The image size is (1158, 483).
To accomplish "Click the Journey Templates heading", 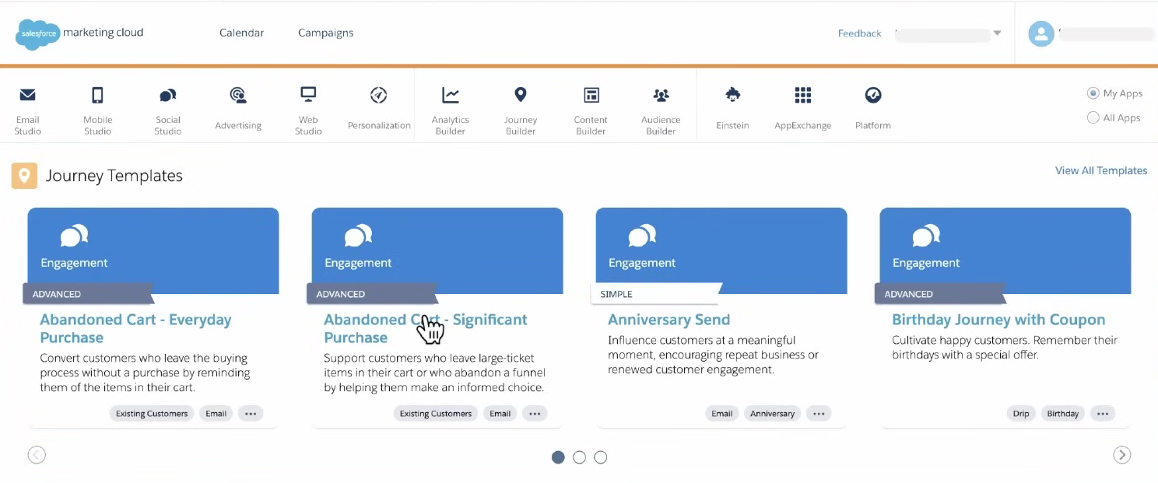I will click(x=114, y=176).
